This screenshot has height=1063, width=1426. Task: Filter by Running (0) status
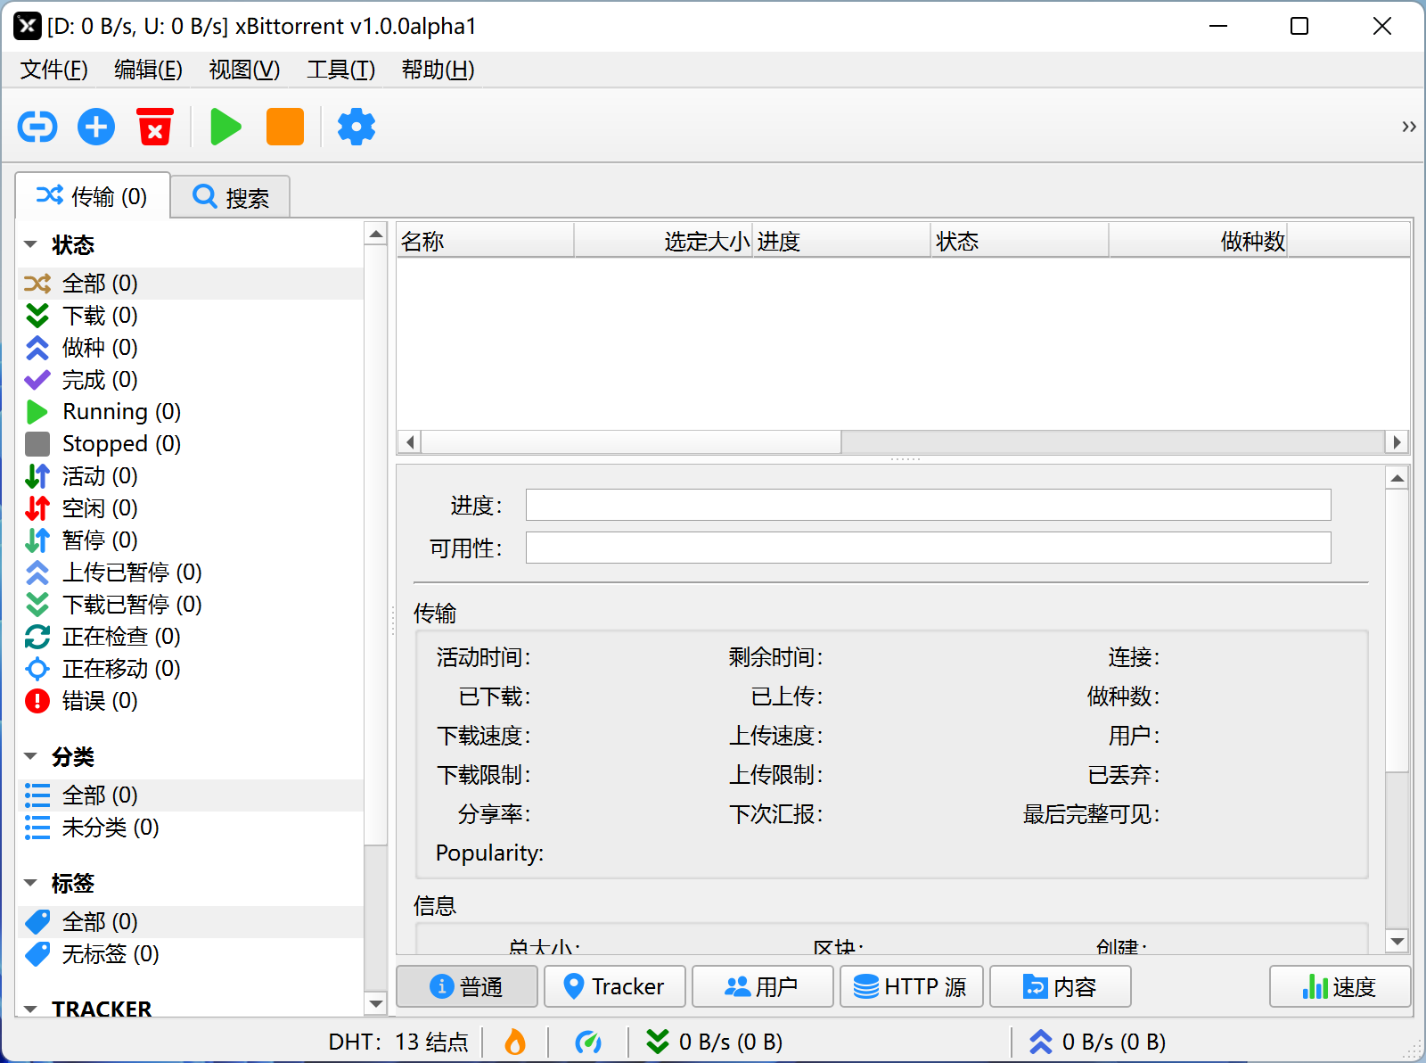click(x=190, y=412)
